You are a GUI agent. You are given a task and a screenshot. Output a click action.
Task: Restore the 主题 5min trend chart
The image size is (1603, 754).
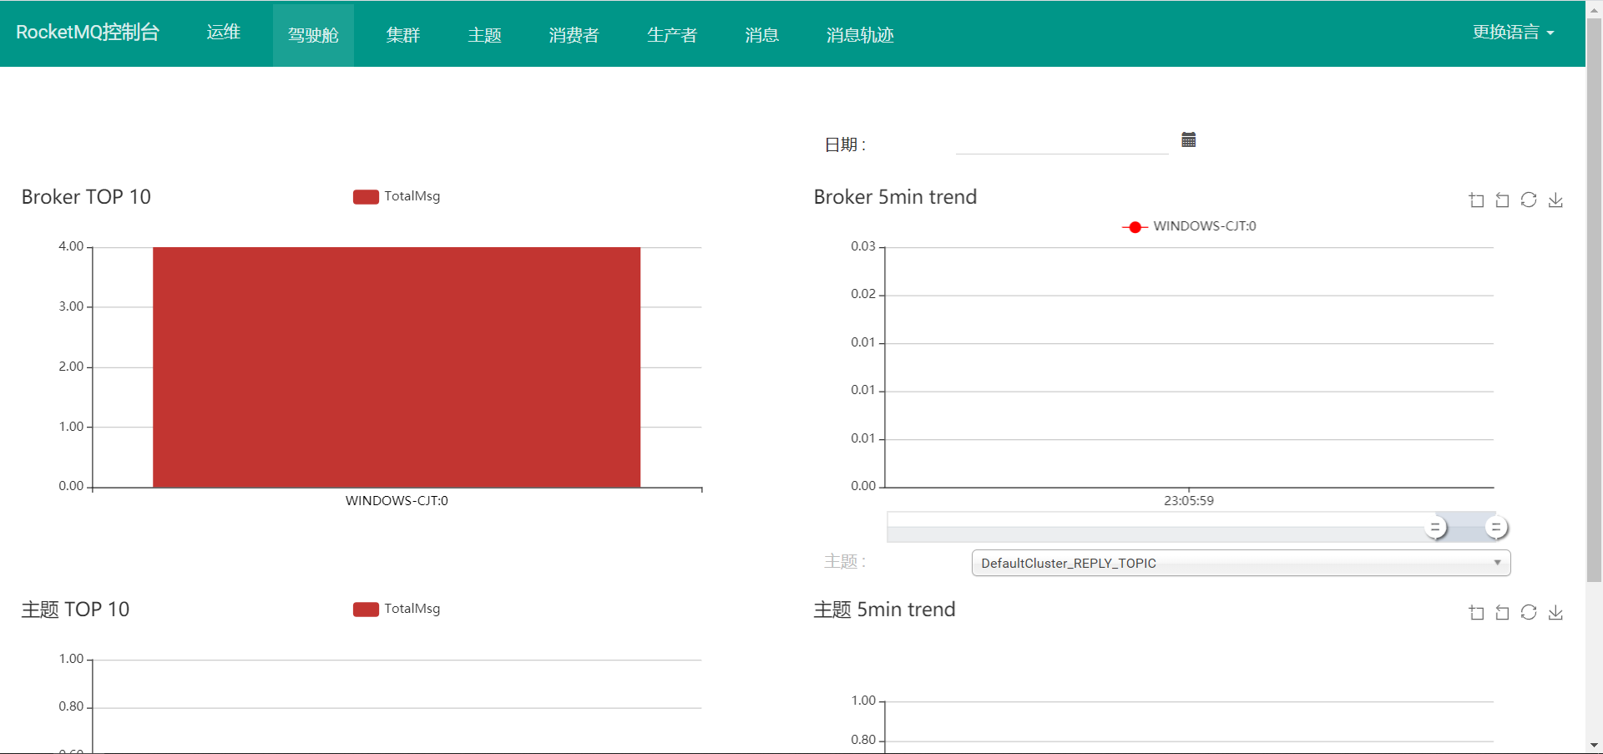click(1529, 612)
